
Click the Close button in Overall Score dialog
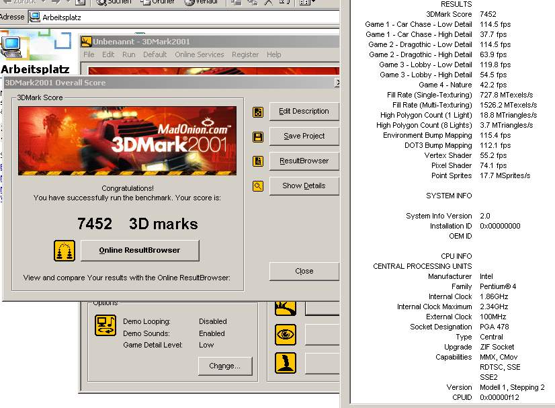coord(304,272)
